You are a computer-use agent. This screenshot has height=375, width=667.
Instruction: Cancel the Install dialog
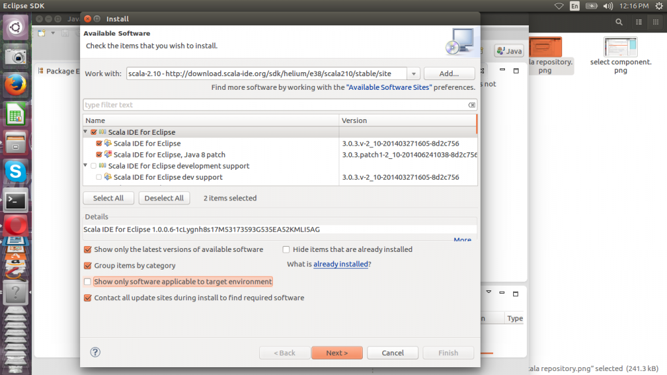pyautogui.click(x=393, y=353)
